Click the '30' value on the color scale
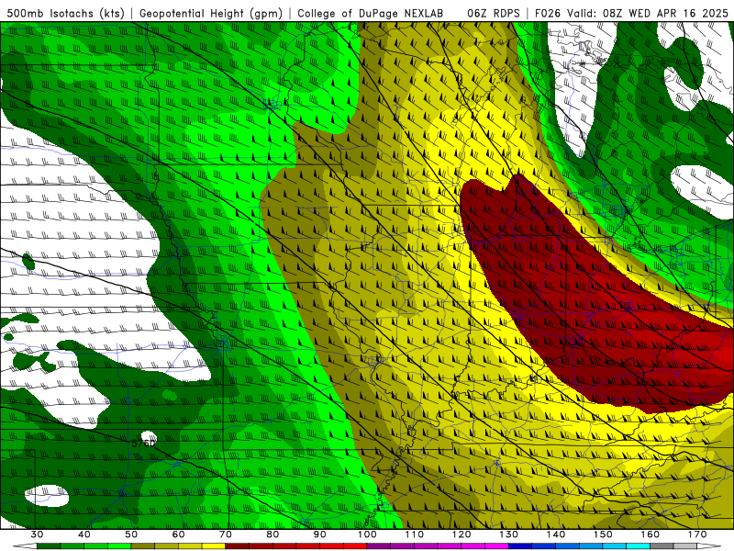The height and width of the screenshot is (551, 734). click(x=37, y=534)
